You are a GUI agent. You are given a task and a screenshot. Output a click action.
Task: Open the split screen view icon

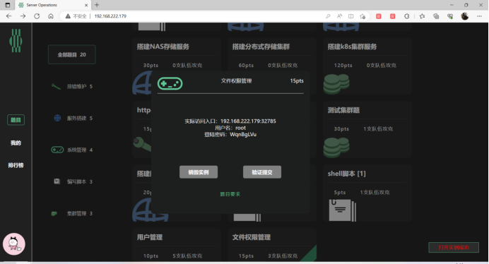coord(350,16)
